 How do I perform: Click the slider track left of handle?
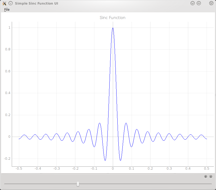[x=40, y=184]
